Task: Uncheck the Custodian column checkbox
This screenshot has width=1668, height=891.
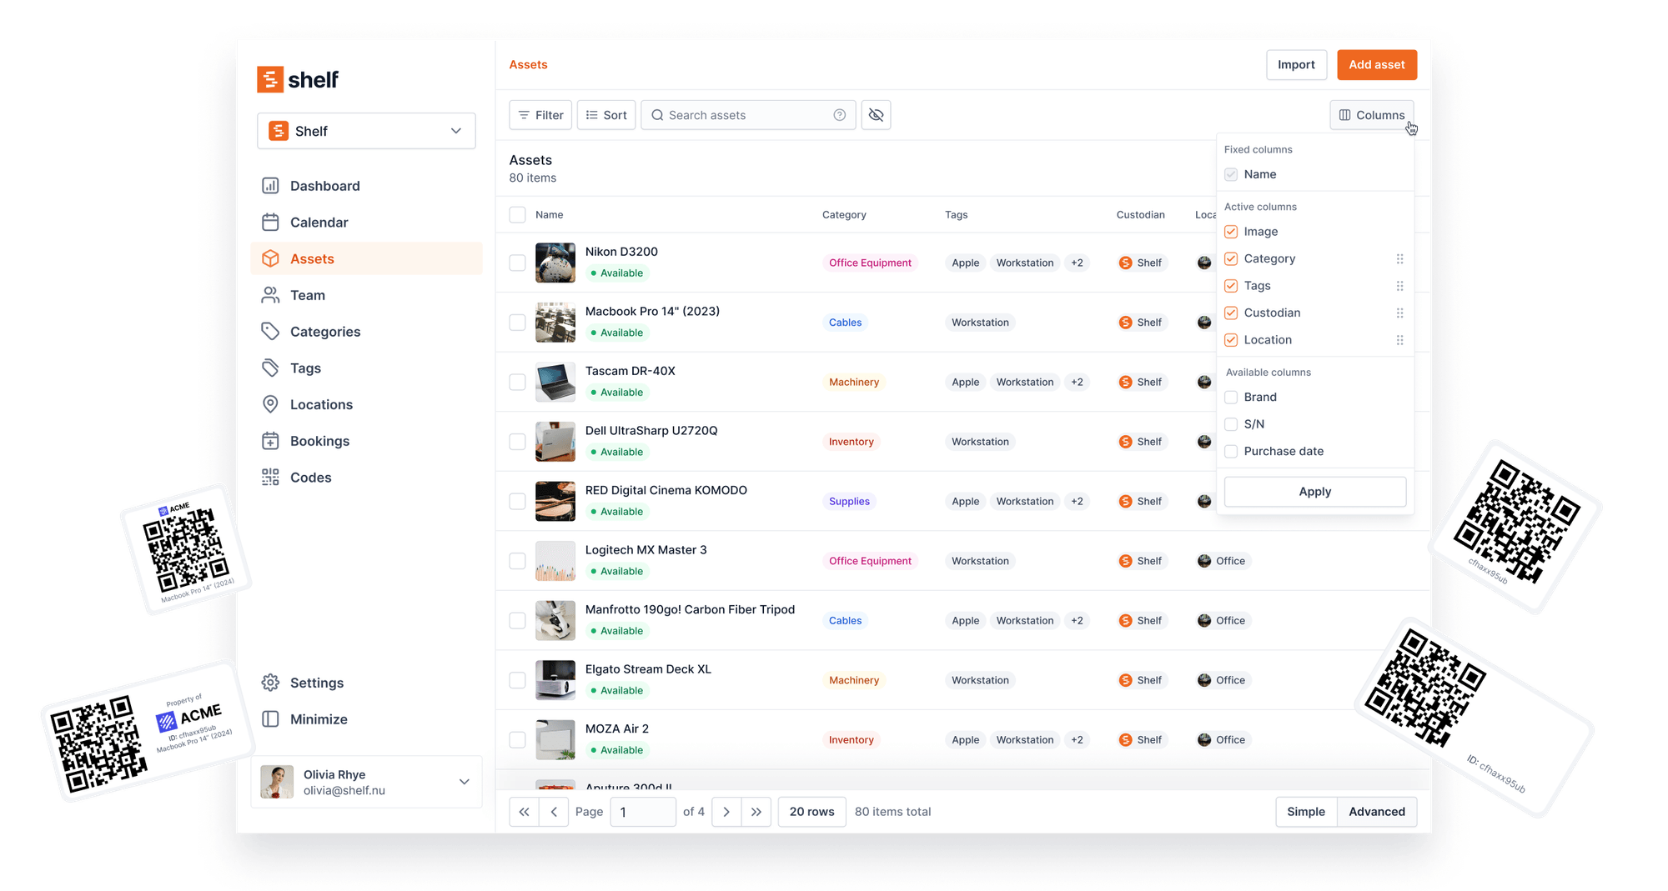Action: click(x=1231, y=313)
